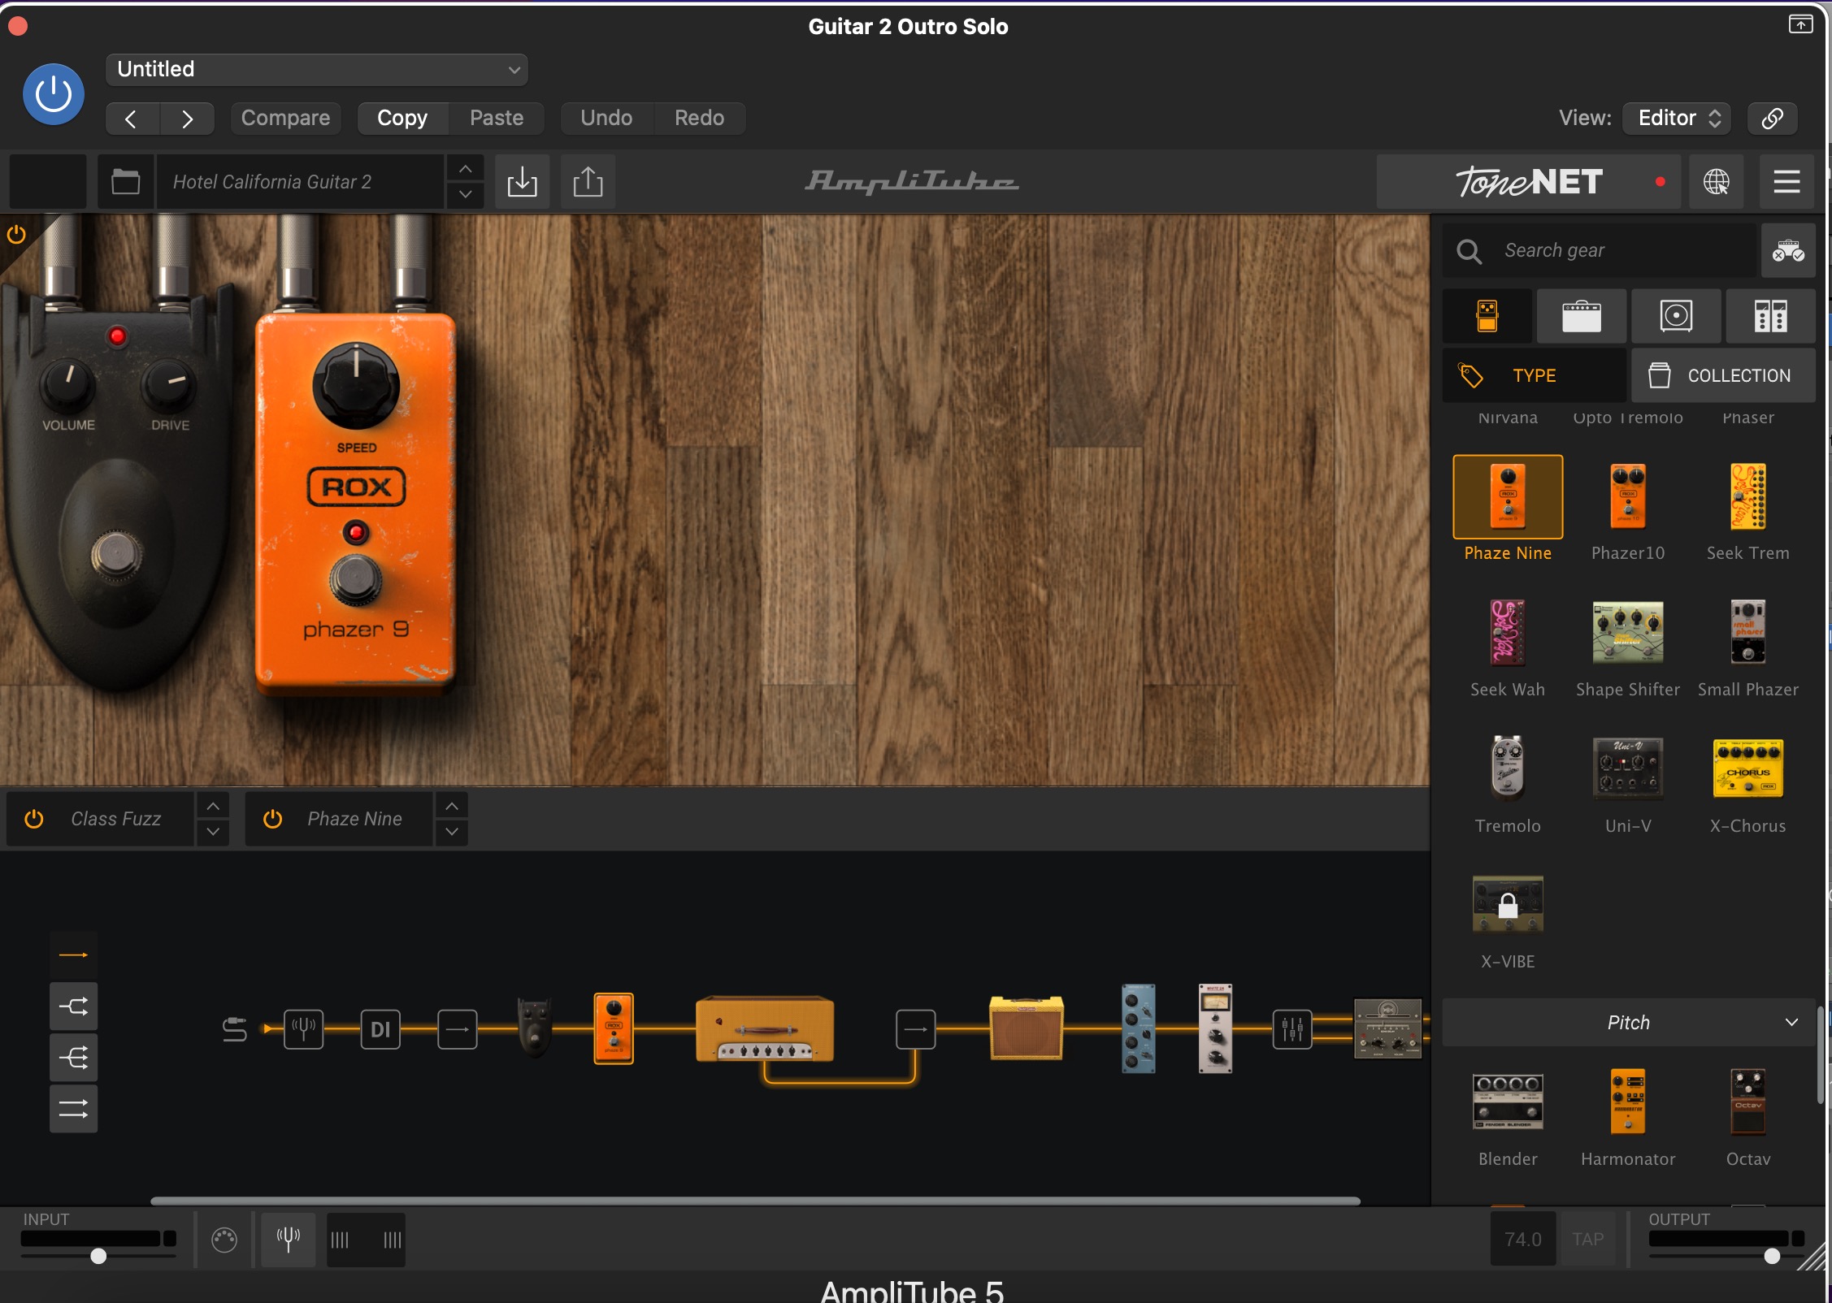
Task: Select the amplifier gear category
Action: [1581, 316]
